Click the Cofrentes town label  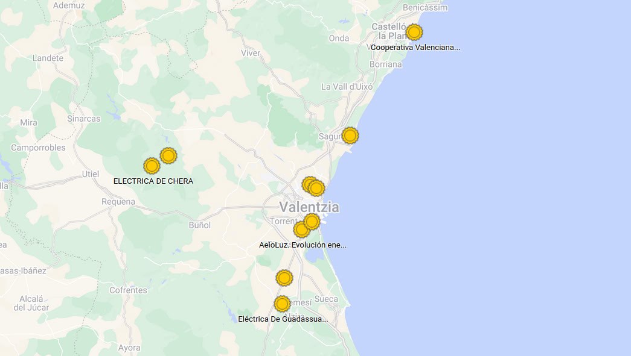(x=129, y=290)
